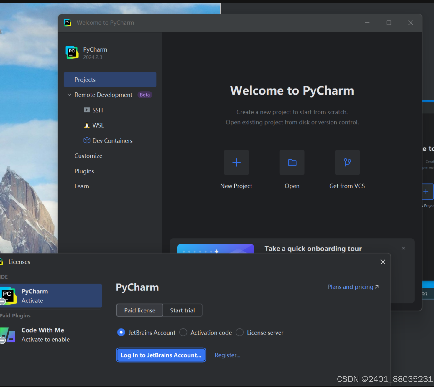Maximize the Welcome to PyCharm window

coord(389,23)
